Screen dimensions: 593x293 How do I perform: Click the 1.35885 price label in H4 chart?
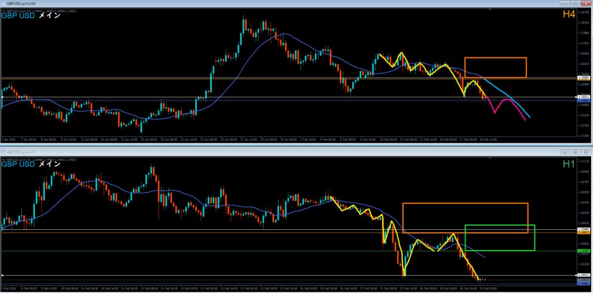[584, 78]
